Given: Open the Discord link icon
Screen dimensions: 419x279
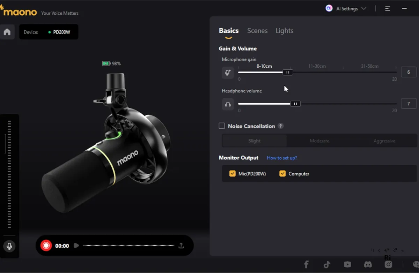Looking at the screenshot, I should (368, 265).
